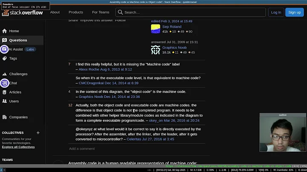This screenshot has width=307, height=172.
Task: Open Sep Roland's avatar image
Action: [156, 29]
